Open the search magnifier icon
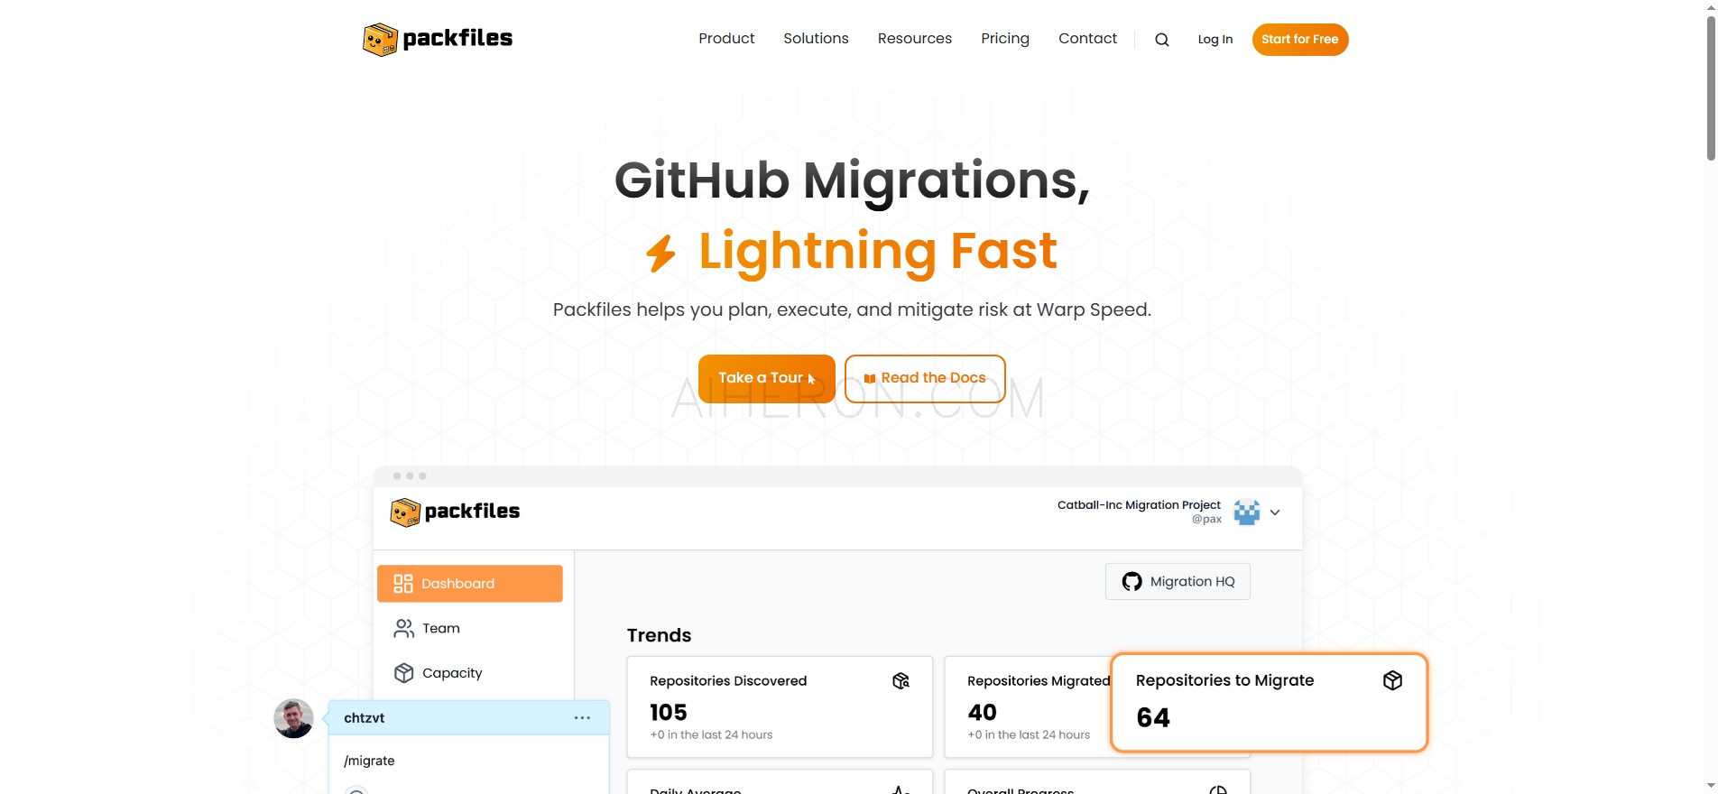The width and height of the screenshot is (1718, 794). [x=1162, y=40]
